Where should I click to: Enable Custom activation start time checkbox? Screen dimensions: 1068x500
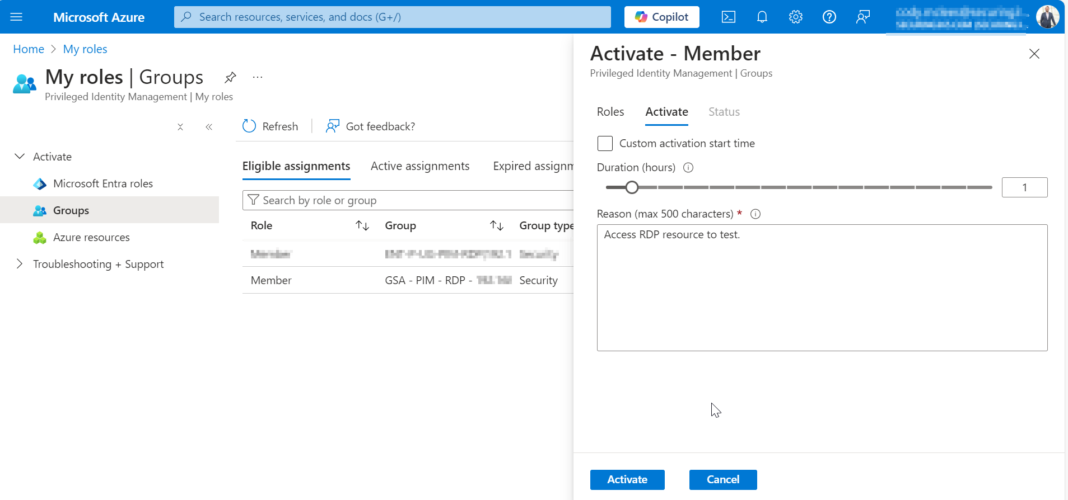coord(605,143)
